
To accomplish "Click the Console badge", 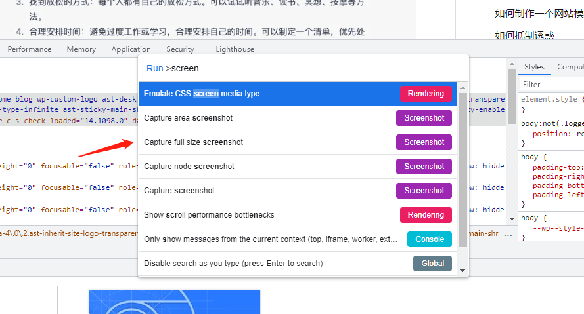I will [430, 239].
